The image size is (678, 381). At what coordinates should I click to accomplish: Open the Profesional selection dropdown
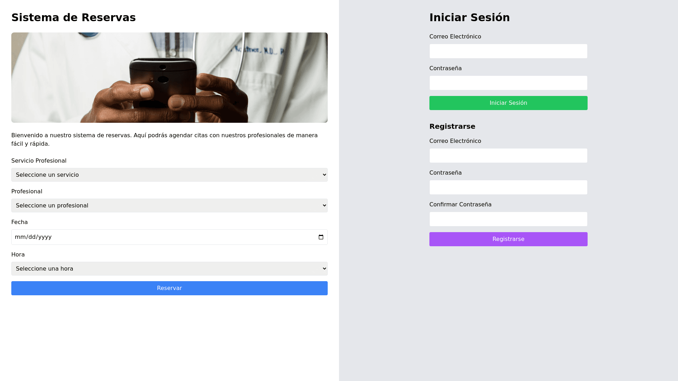click(x=169, y=206)
